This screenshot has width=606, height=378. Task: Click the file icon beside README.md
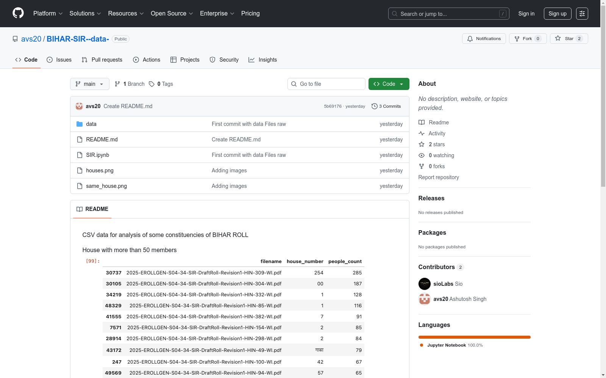80,139
